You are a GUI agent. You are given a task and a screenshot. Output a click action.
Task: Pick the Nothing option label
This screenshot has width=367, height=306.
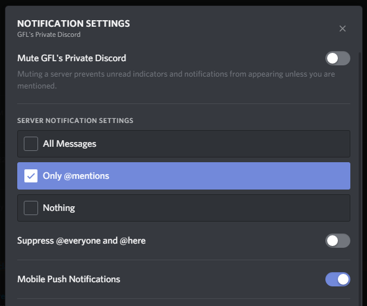59,208
